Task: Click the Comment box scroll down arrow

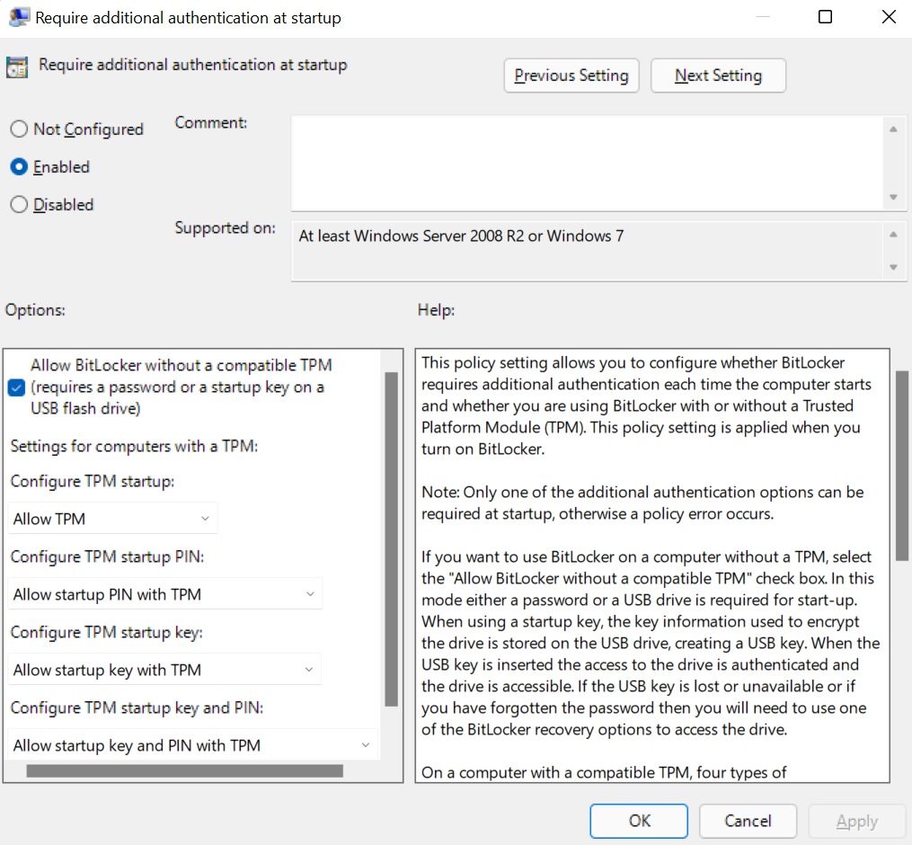Action: [x=893, y=197]
